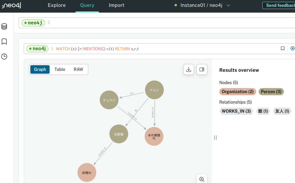Expand the 敵 relationship pill
The height and width of the screenshot is (183, 295).
(x=263, y=111)
